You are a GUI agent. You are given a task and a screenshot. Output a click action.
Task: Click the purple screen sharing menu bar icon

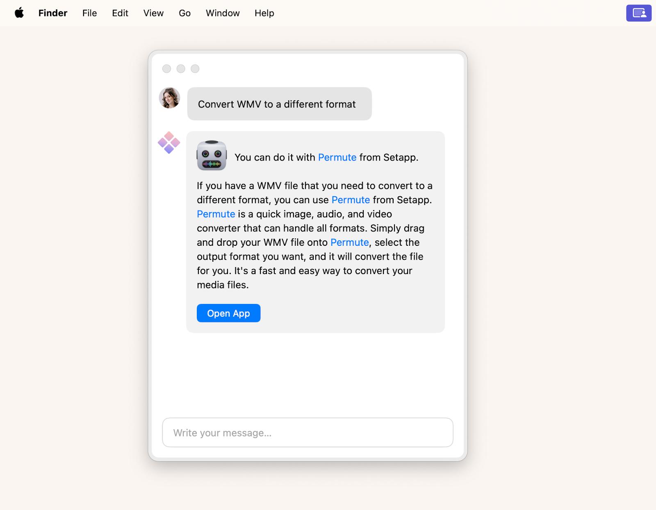[x=639, y=13]
